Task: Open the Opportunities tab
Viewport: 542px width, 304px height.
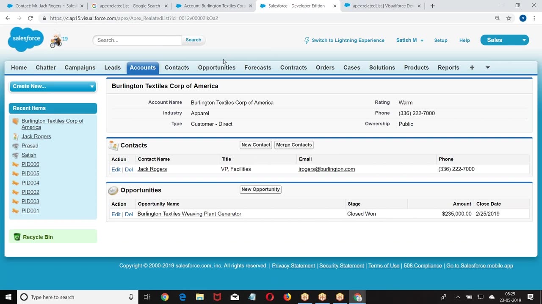Action: click(217, 68)
